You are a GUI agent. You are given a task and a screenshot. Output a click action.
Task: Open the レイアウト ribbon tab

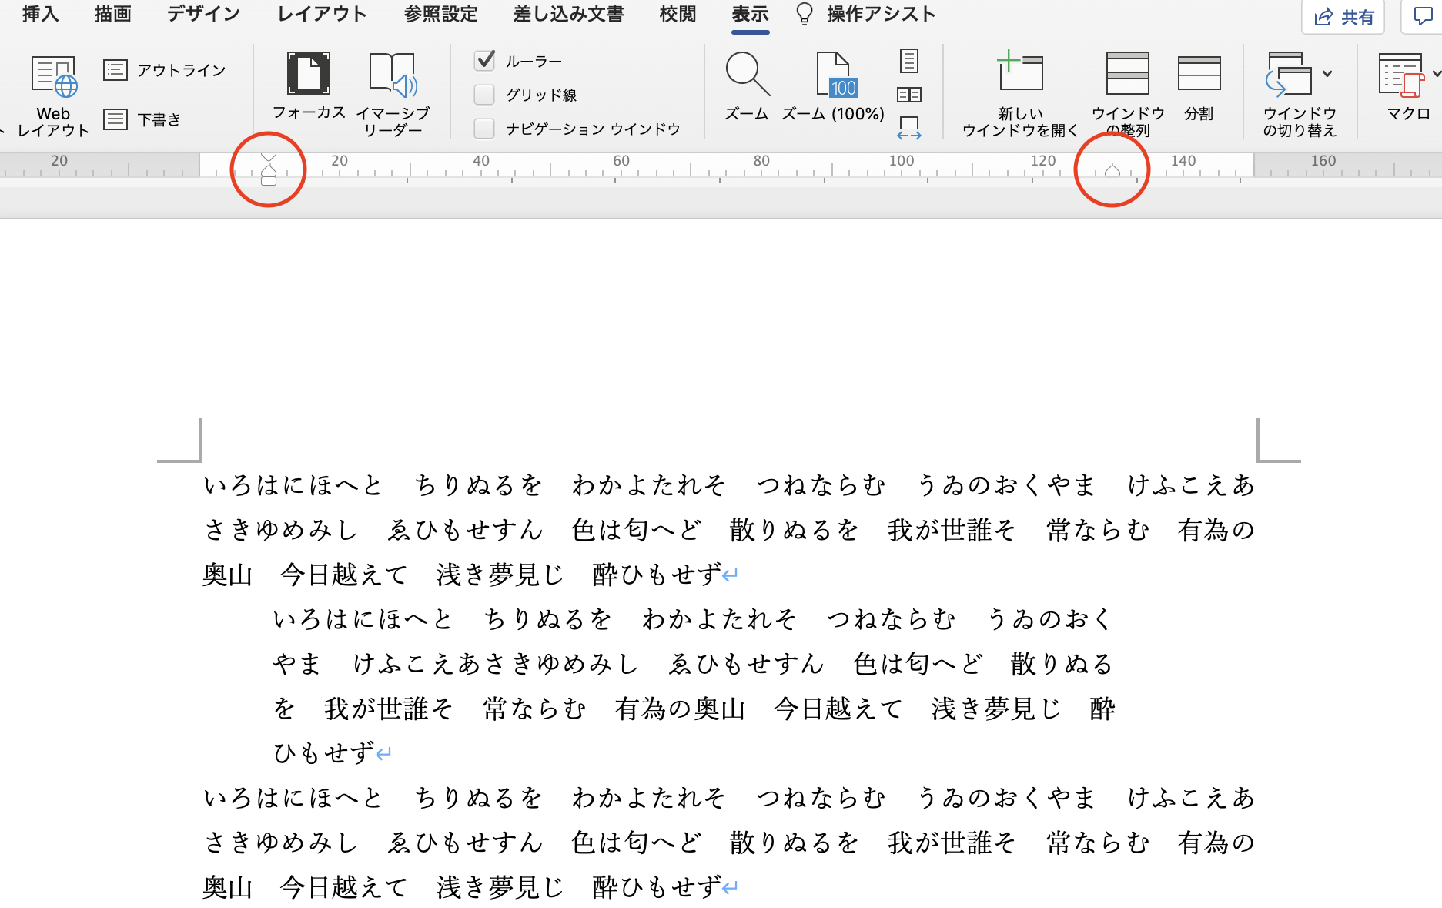tap(322, 14)
